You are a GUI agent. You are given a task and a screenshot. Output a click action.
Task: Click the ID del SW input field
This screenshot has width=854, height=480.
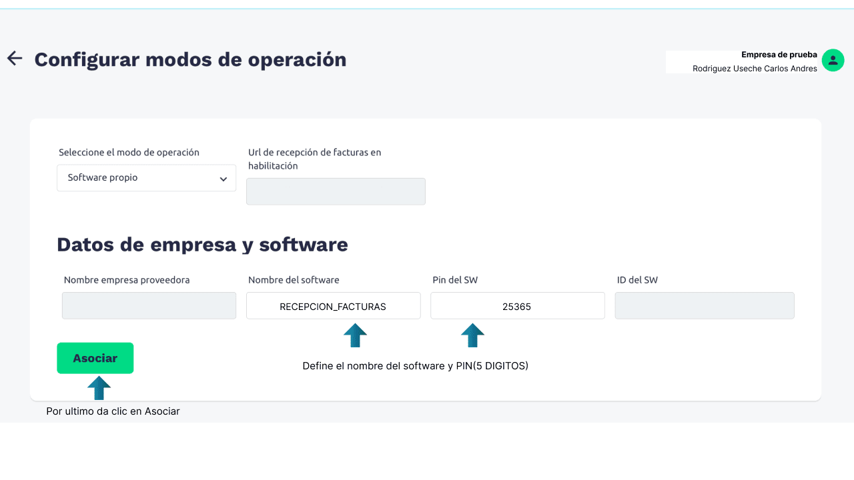pos(704,306)
